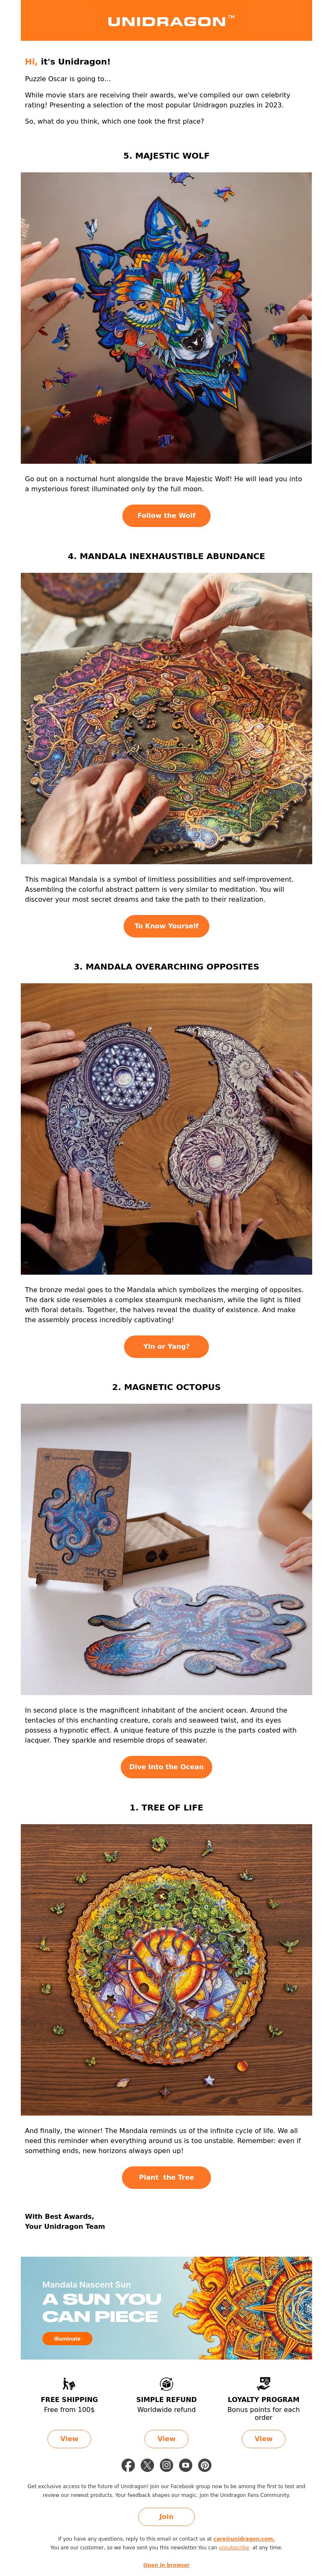
Task: Click the Simple Refund icon
Action: [166, 2383]
